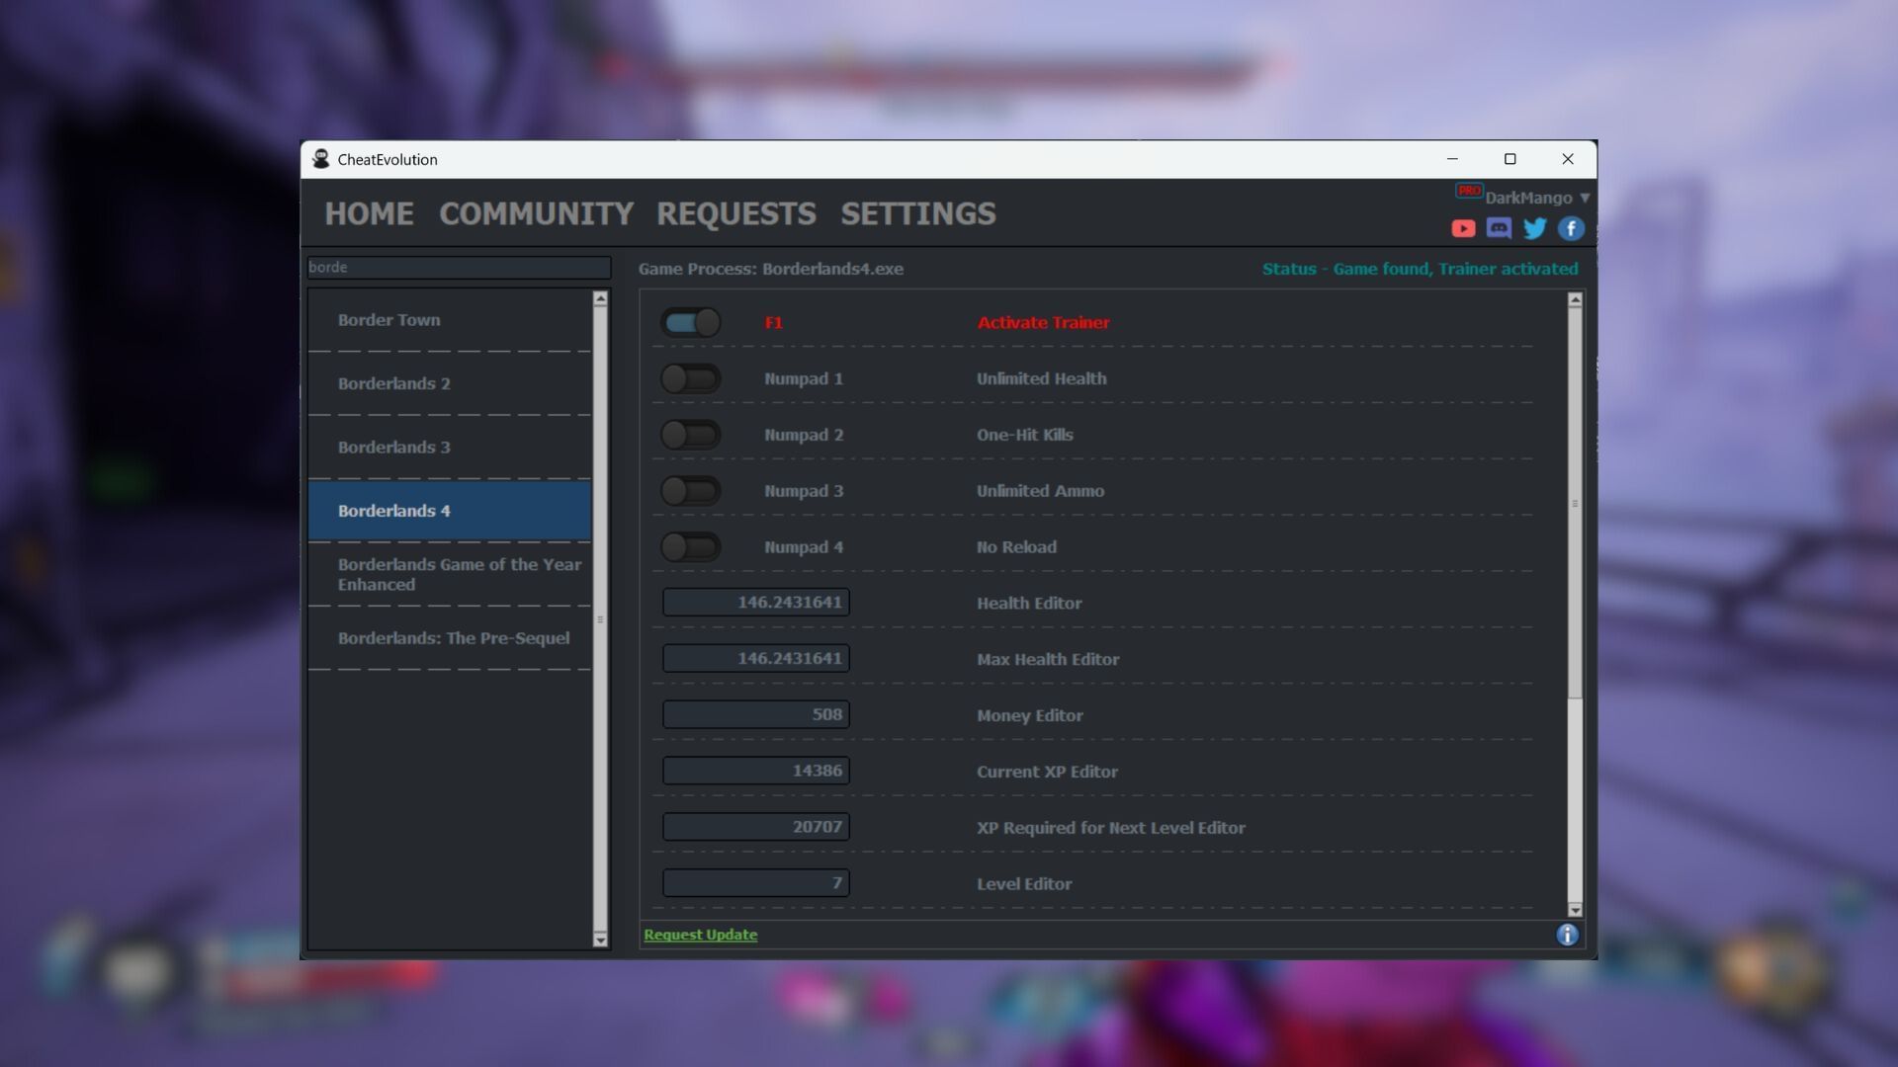Open the COMMUNITY tab

pyautogui.click(x=536, y=213)
